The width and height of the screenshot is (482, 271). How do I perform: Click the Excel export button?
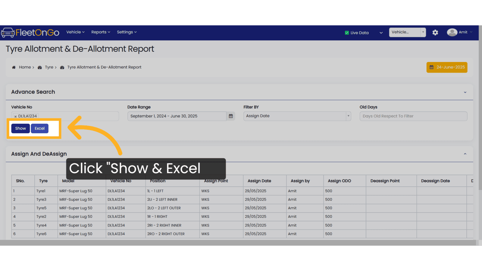point(39,128)
